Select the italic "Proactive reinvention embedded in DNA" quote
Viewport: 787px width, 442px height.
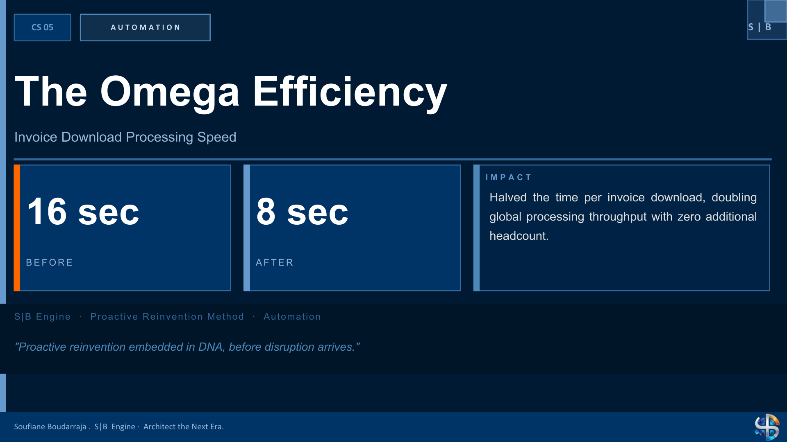(187, 347)
